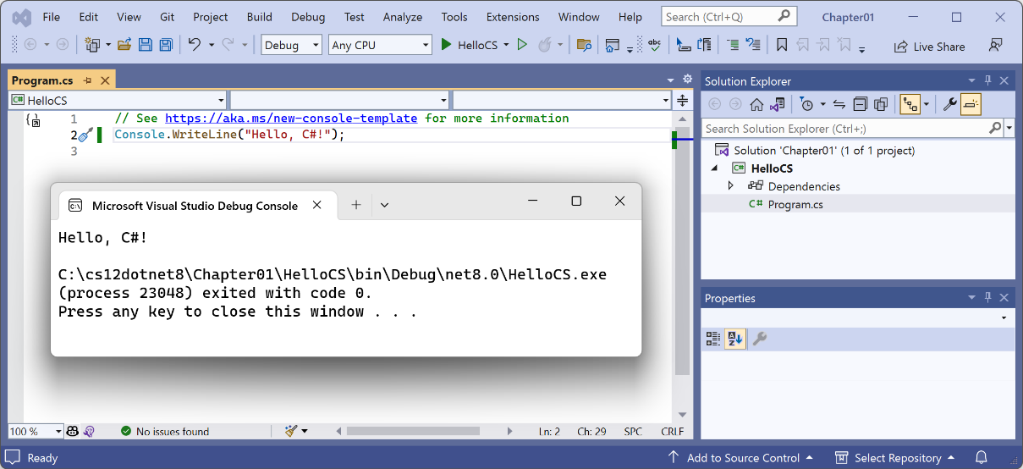Viewport: 1023px width, 469px height.
Task: Close the Program.cs tab
Action: 105,81
